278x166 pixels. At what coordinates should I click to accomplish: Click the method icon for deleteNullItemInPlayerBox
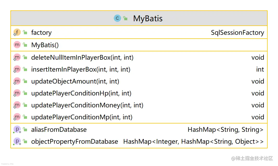17,57
